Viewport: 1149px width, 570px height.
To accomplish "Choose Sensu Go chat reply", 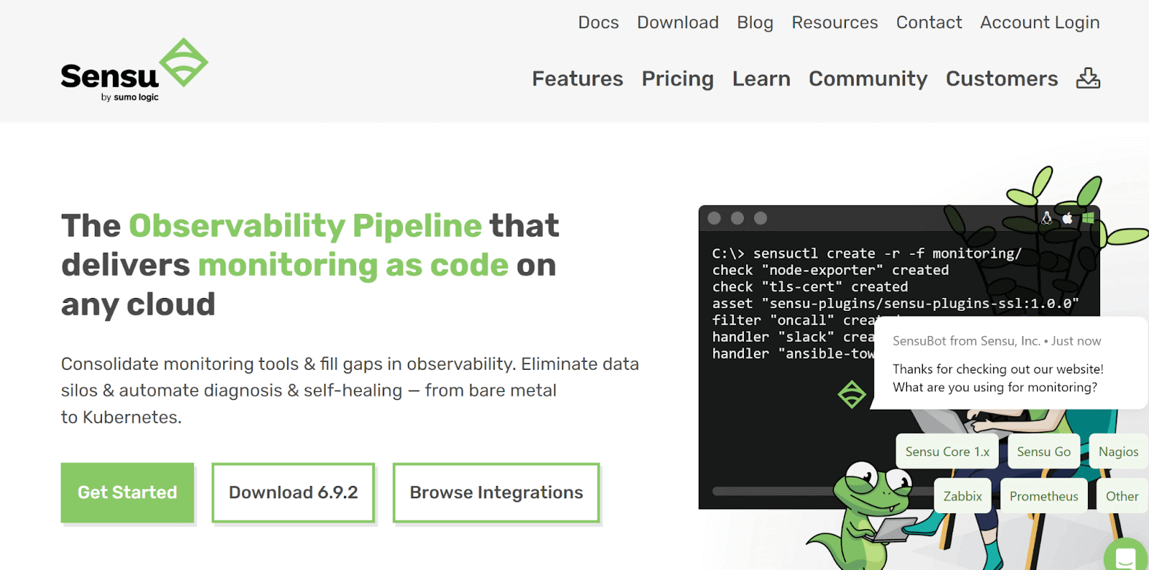I will 1043,452.
